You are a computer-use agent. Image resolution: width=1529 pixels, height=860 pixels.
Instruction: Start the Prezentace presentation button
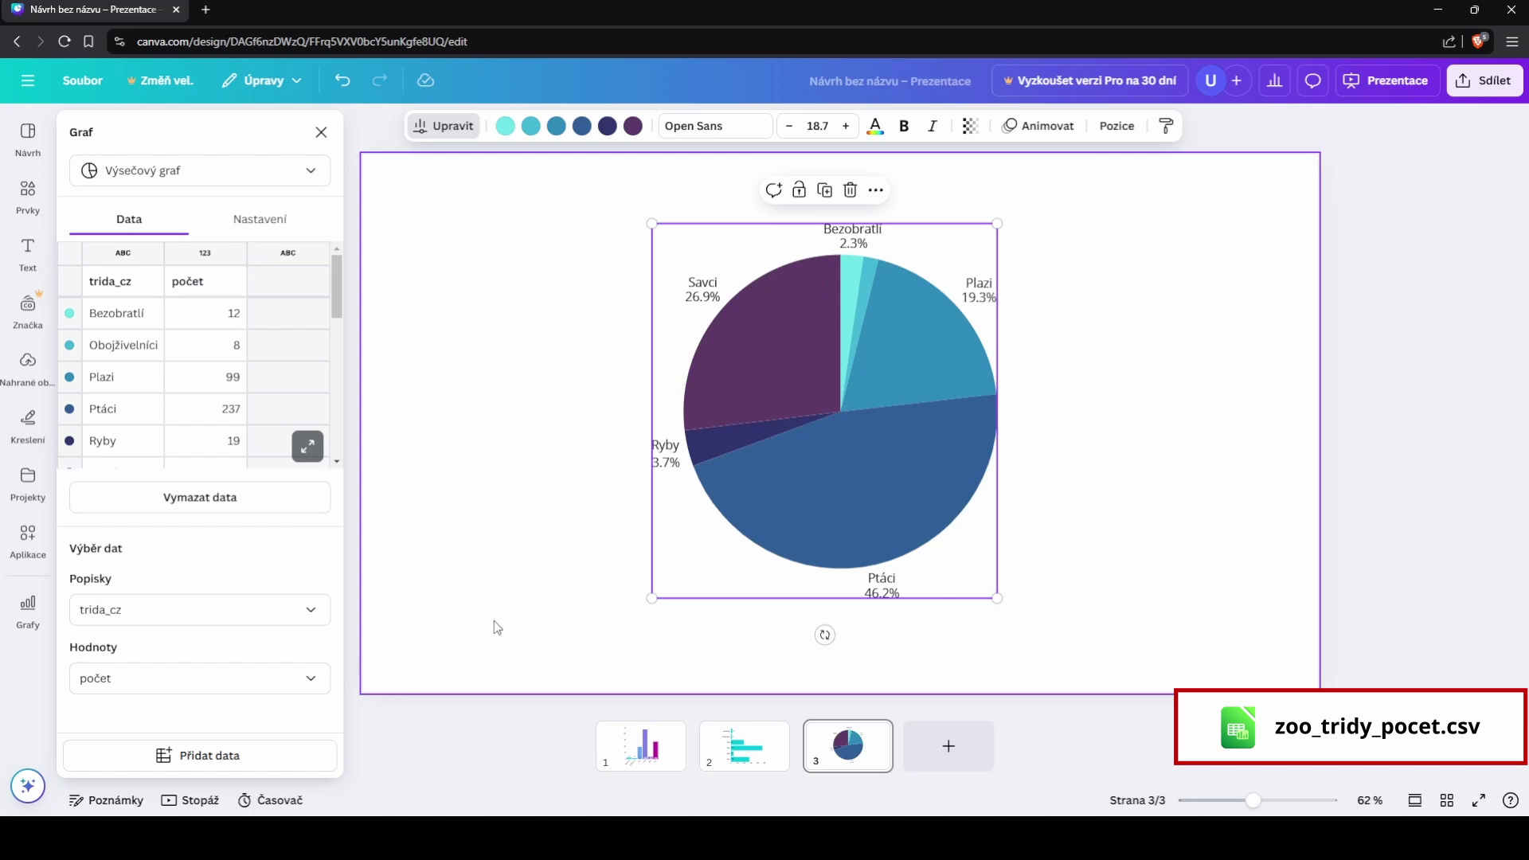(x=1386, y=80)
